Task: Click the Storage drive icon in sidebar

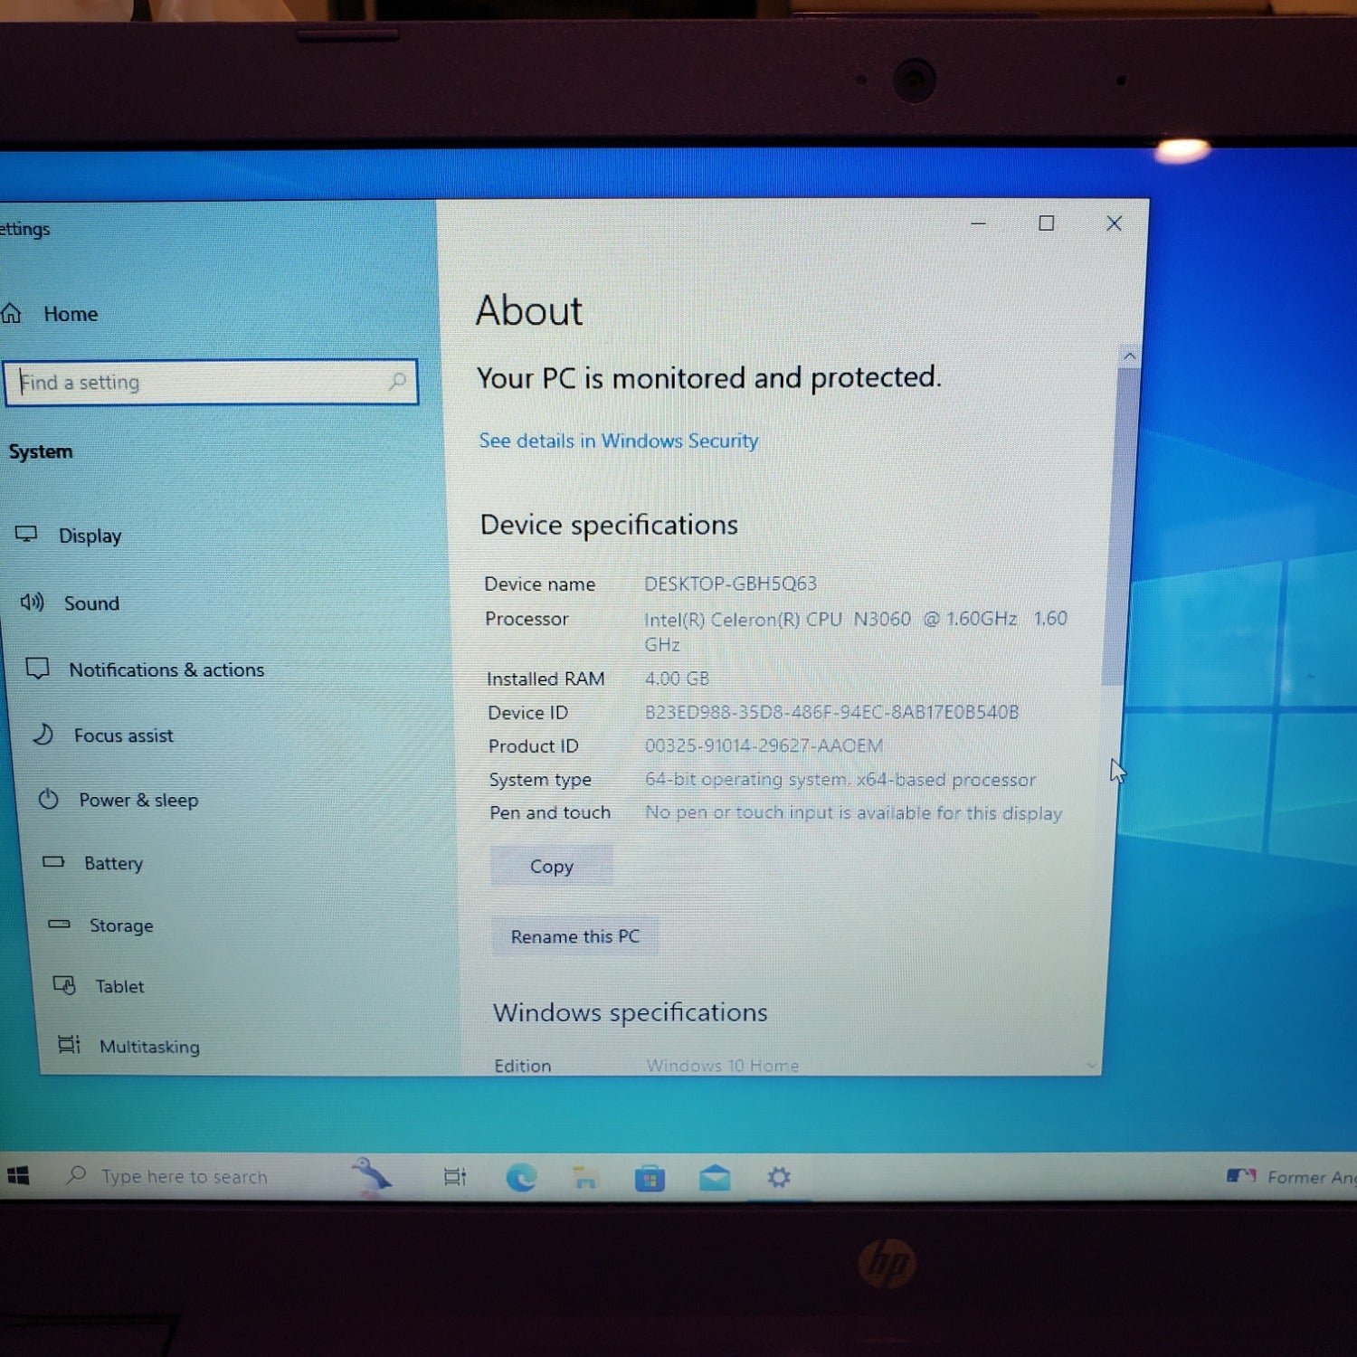Action: point(59,924)
